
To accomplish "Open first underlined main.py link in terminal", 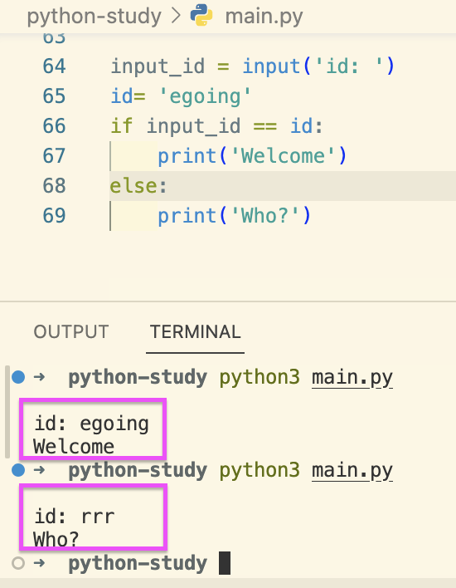I will (352, 378).
